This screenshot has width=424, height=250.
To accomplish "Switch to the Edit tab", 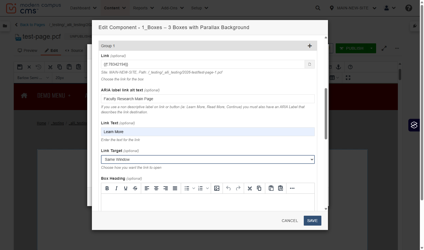I will (51, 50).
